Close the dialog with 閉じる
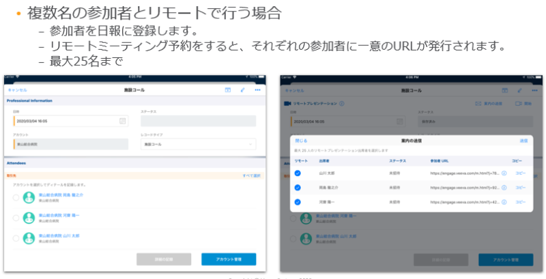 [300, 141]
